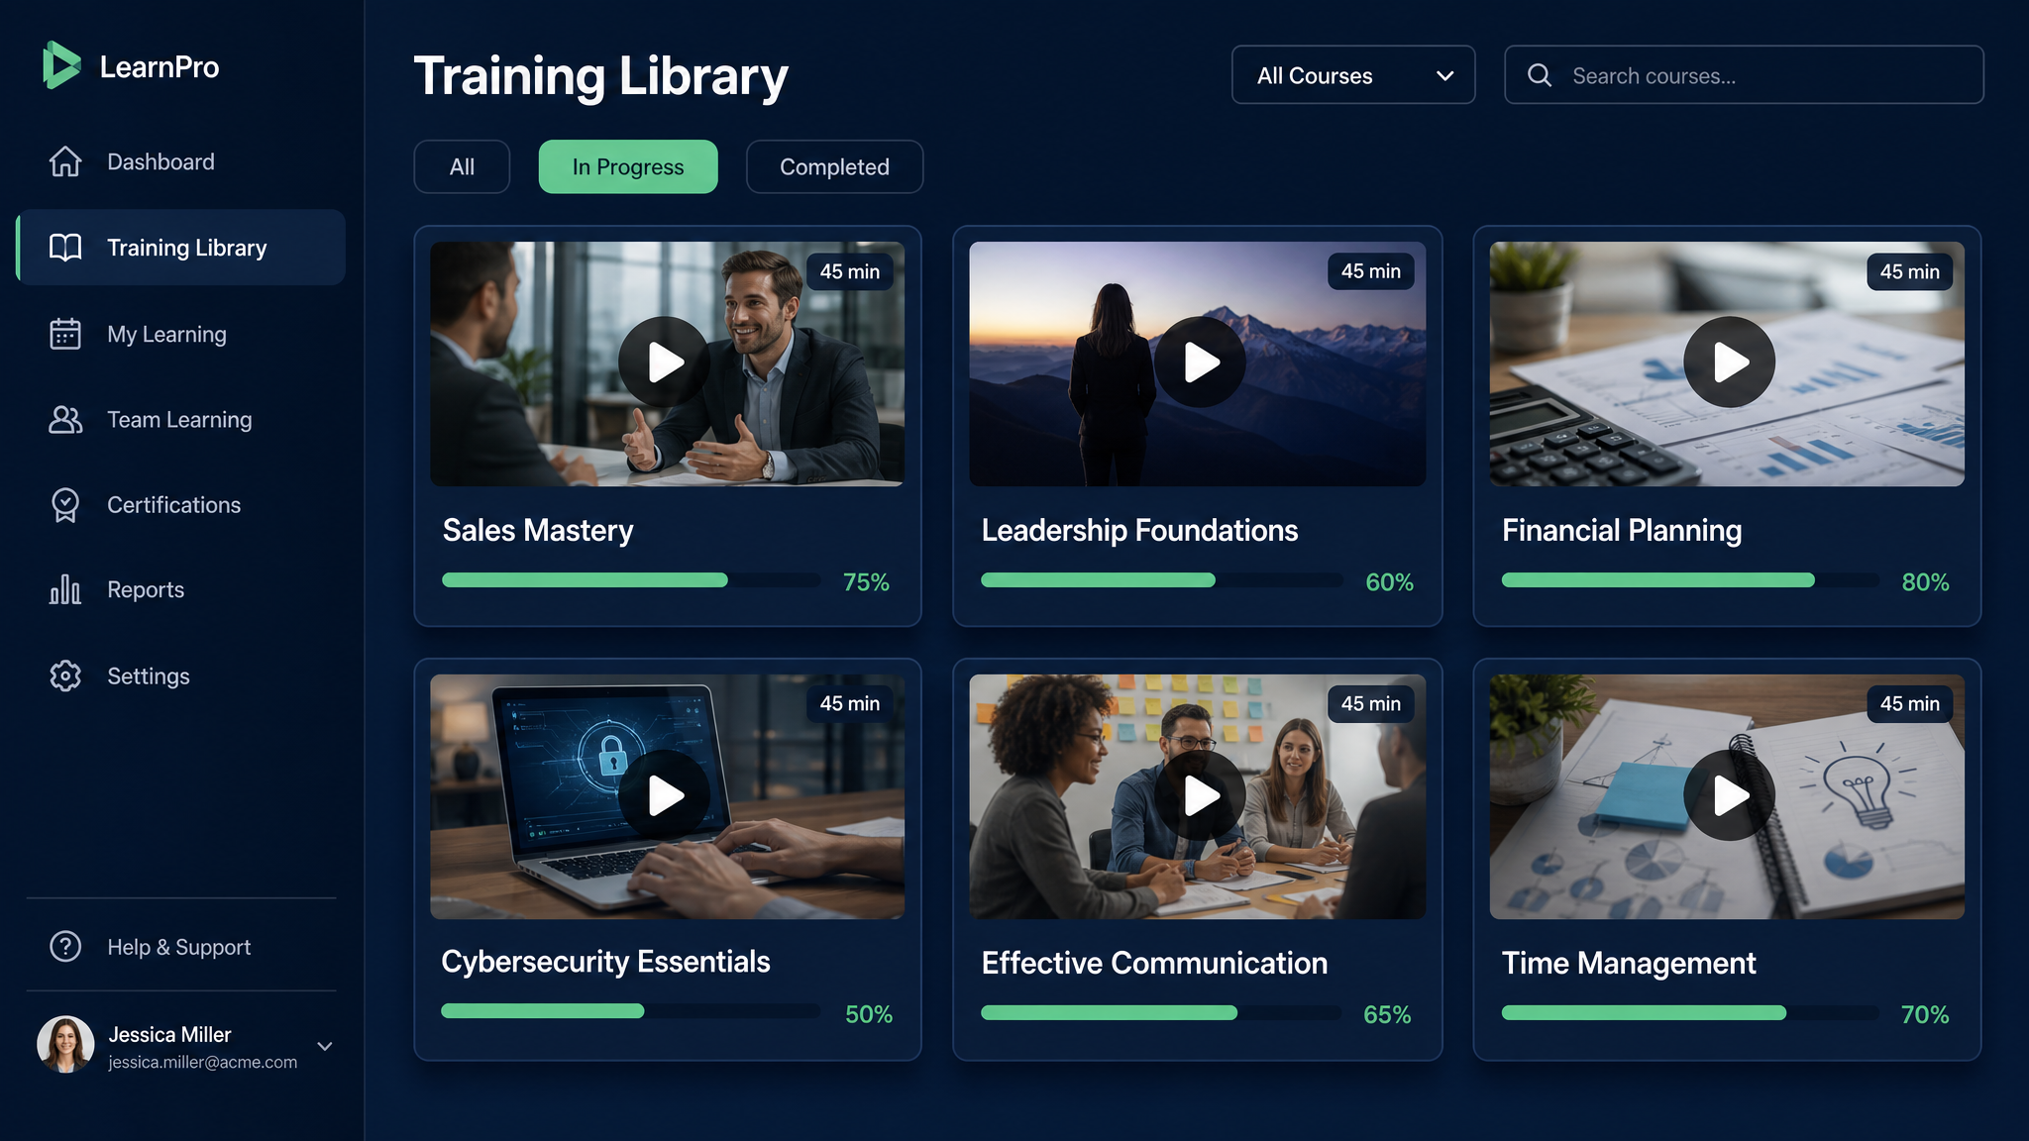Click the Team Learning people icon
This screenshot has width=2029, height=1141.
click(65, 420)
